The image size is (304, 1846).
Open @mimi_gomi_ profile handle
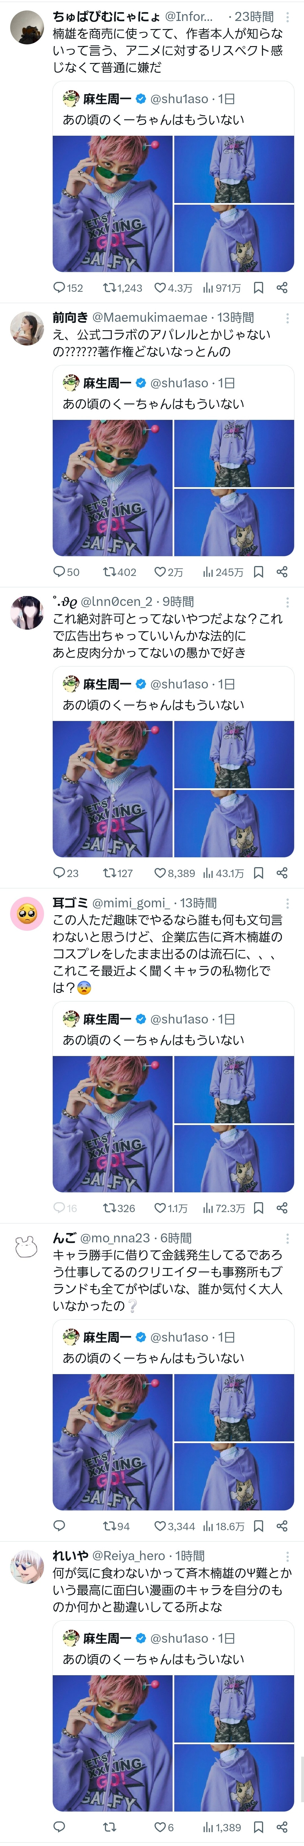coord(130,903)
